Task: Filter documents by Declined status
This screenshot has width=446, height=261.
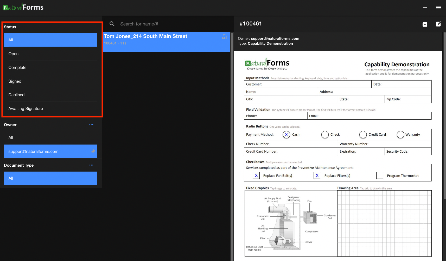Action: tap(50, 95)
